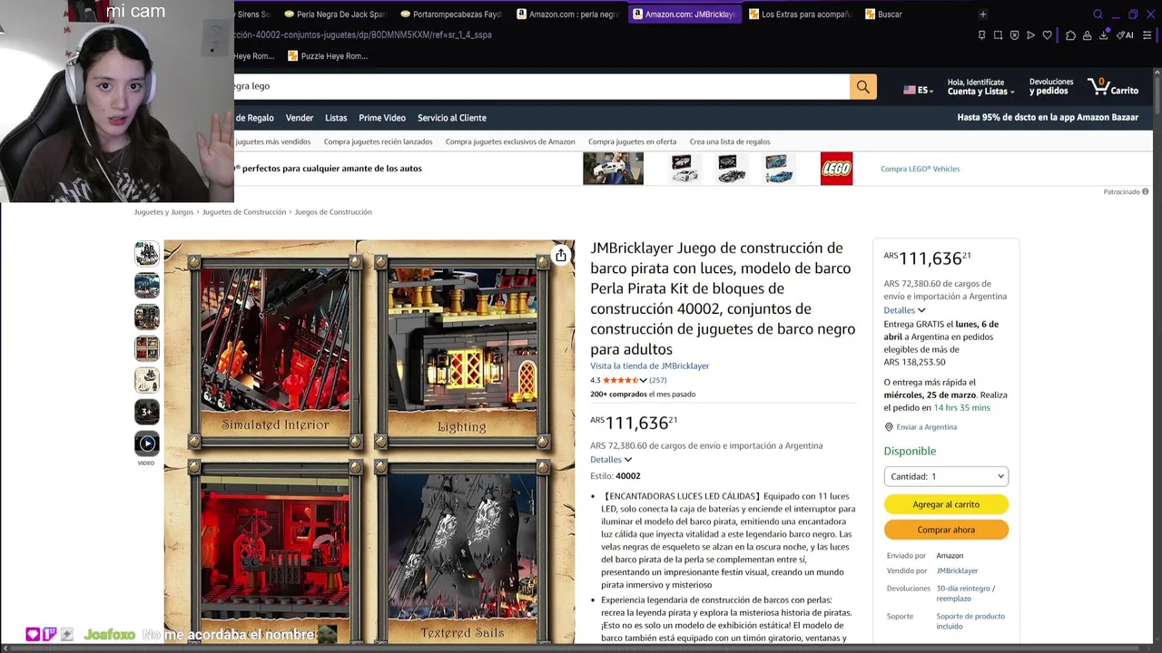Screen dimensions: 1162x653
Task: Click the Amazon search input field
Action: [542, 86]
